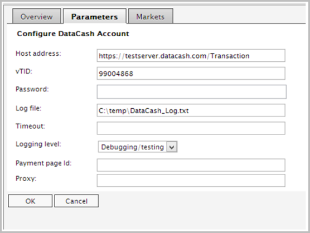
Task: Click the Payment page Id label
Action: (43, 163)
